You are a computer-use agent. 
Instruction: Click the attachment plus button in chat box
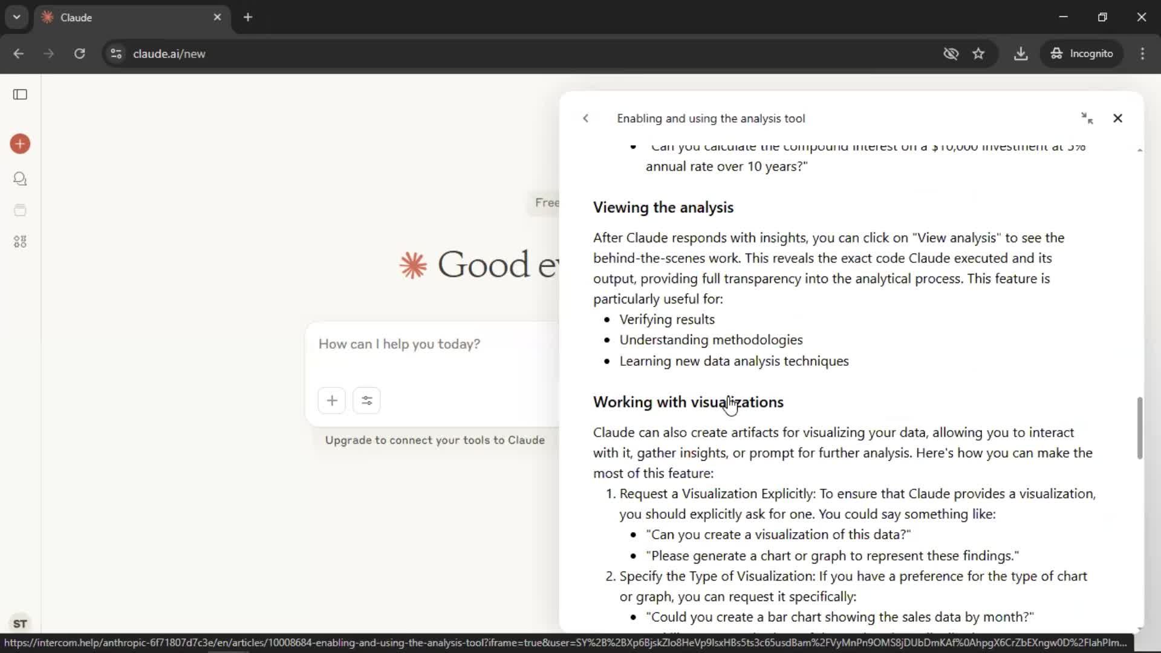(x=332, y=400)
